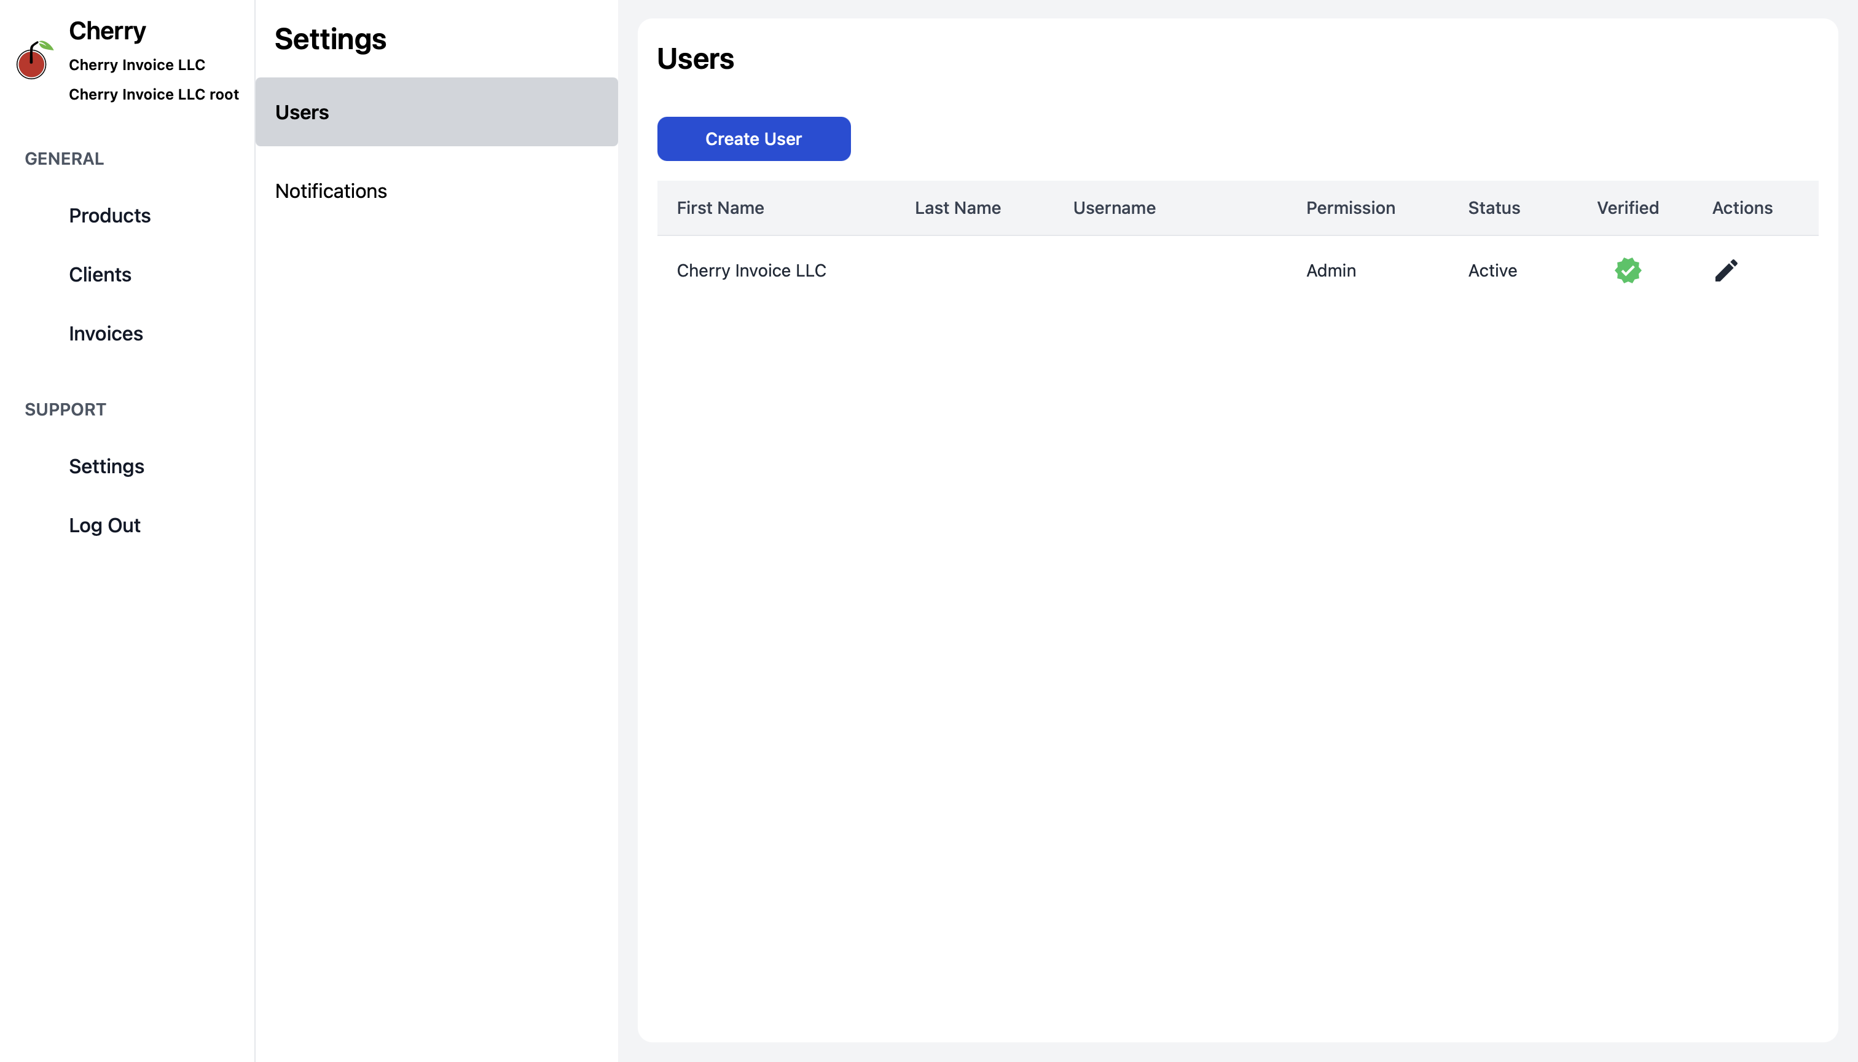The image size is (1858, 1062).
Task: Click the Cherry Invoice LLC root label
Action: coord(154,95)
